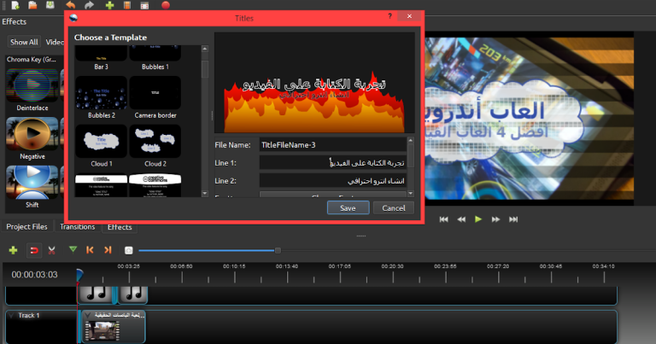Click the red Export Video record icon
This screenshot has width=656, height=344.
(x=166, y=5)
